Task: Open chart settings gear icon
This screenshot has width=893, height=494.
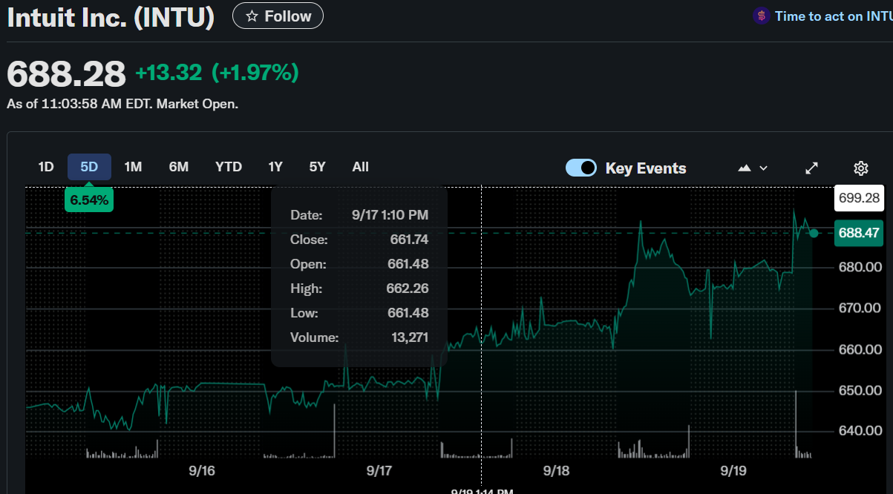Action: (861, 168)
